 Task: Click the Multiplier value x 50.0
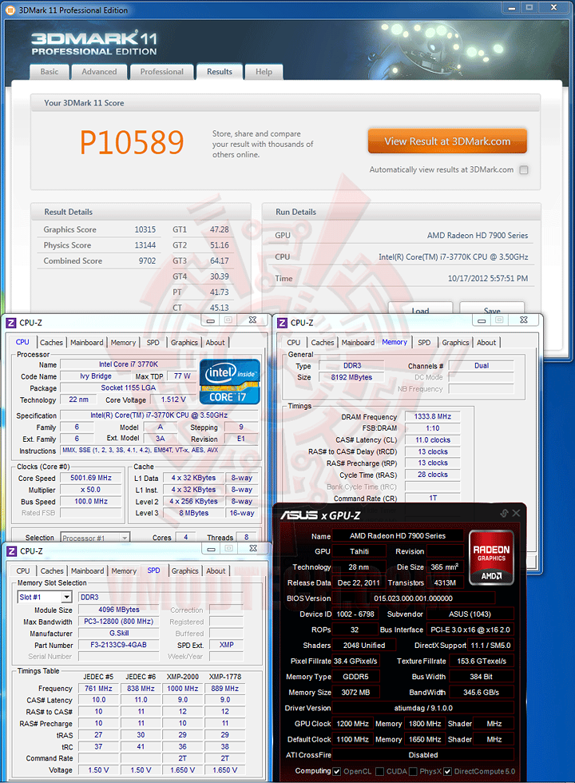click(x=91, y=490)
